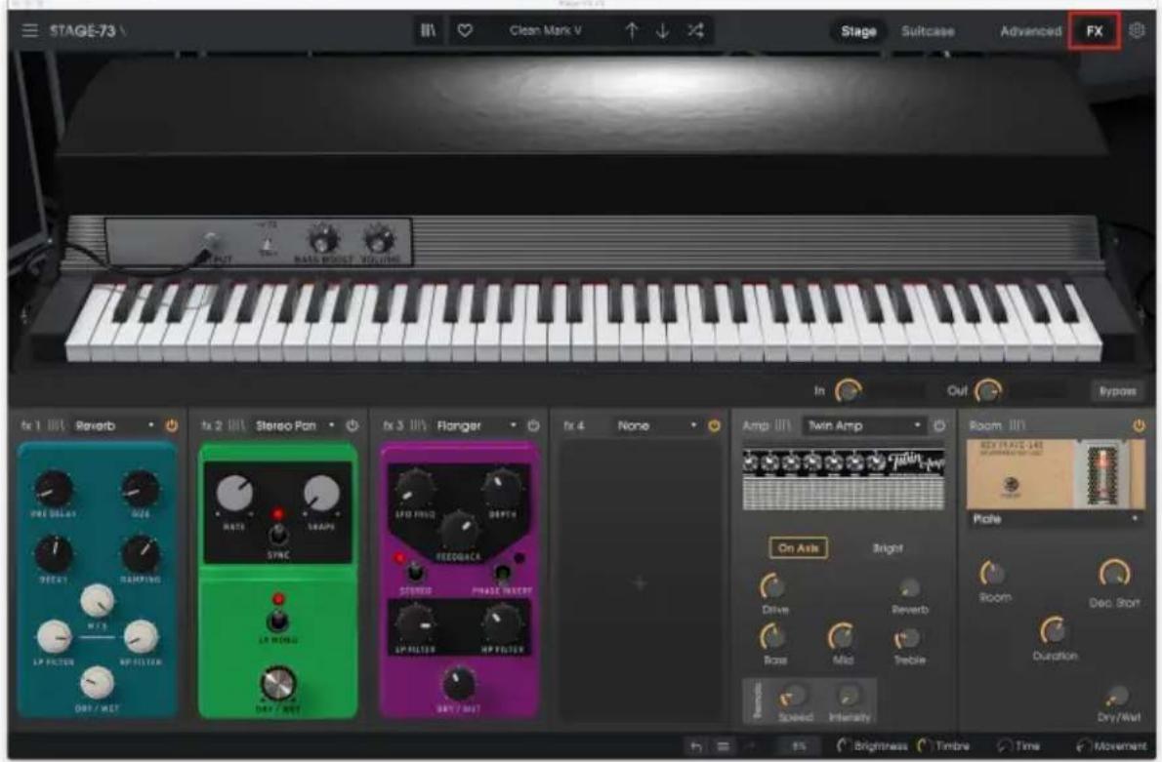The width and height of the screenshot is (1162, 762).
Task: Open the FX panel tab
Action: point(1095,31)
